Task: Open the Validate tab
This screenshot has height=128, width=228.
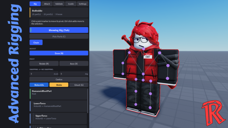Action: (59, 4)
